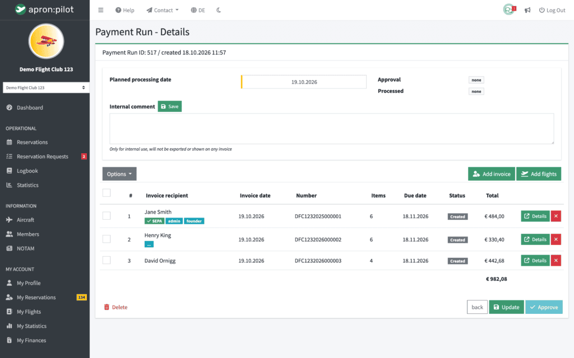Click the founder tag on Jane Smith
The width and height of the screenshot is (574, 358).
click(x=194, y=221)
